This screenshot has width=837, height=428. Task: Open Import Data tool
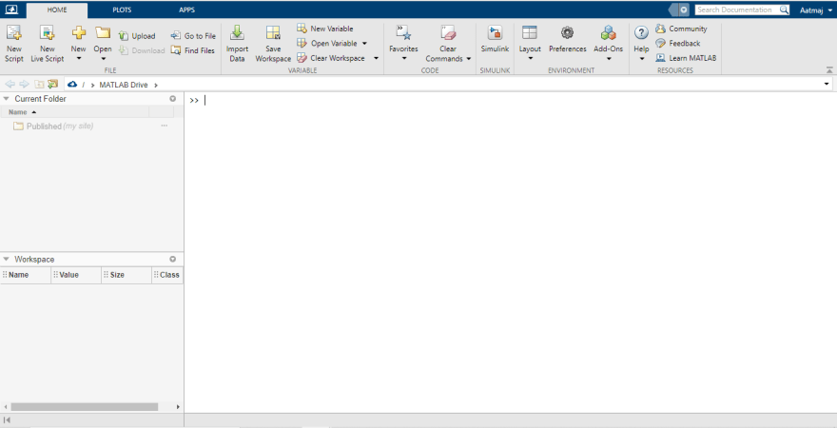coord(237,44)
